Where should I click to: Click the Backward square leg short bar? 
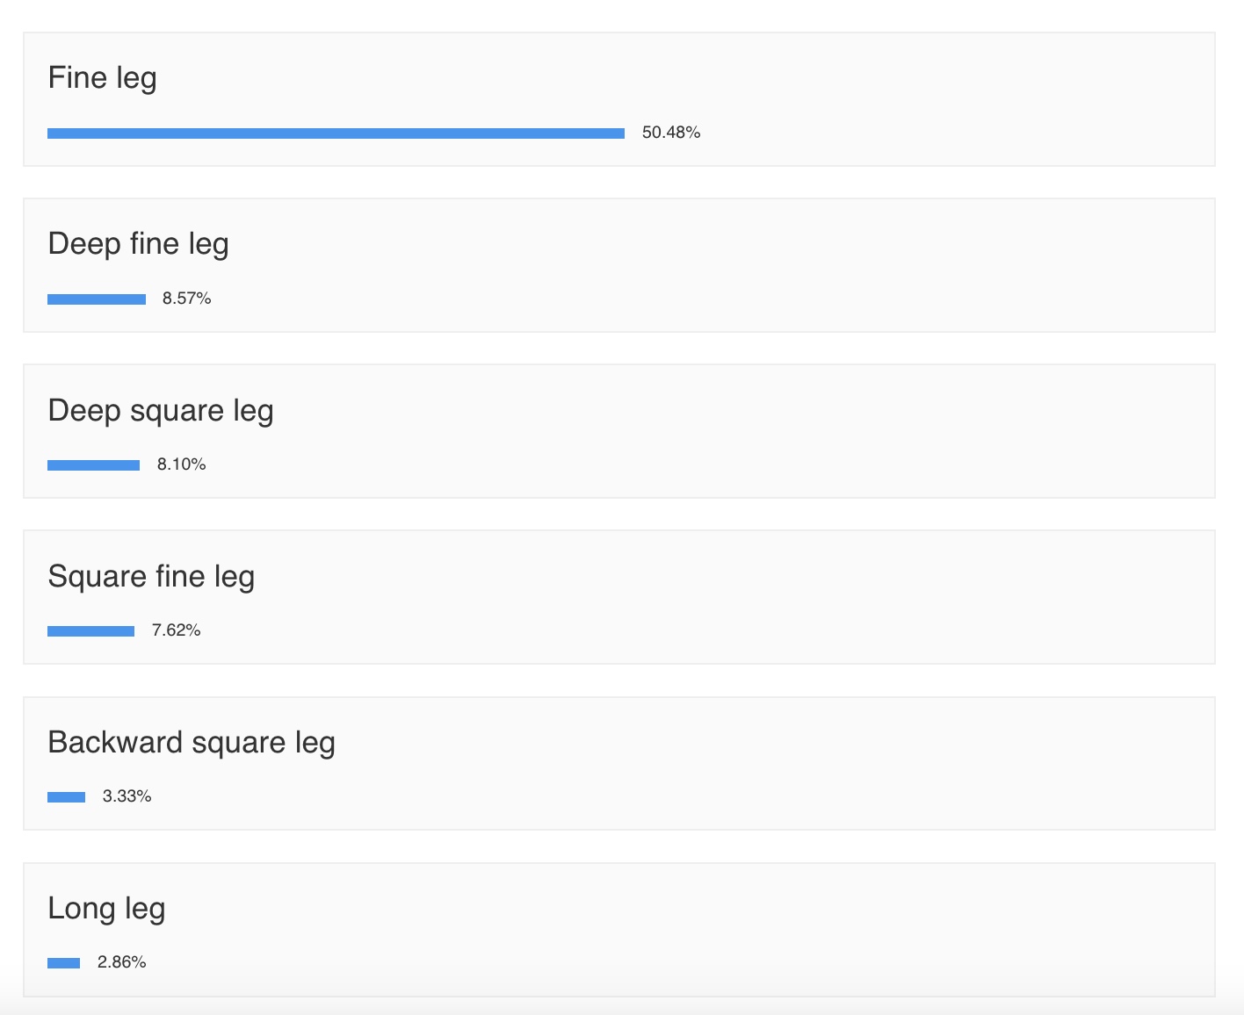tap(66, 797)
